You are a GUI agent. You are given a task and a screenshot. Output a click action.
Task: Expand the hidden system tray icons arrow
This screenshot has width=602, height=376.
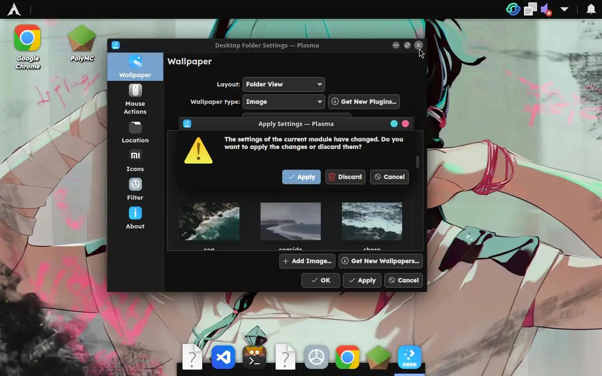(x=564, y=9)
